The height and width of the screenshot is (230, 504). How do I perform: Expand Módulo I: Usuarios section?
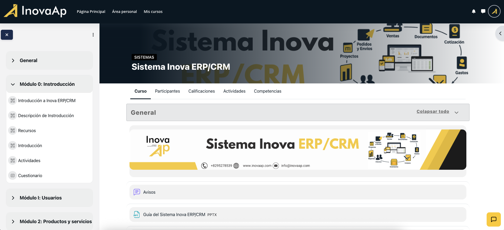tap(13, 198)
